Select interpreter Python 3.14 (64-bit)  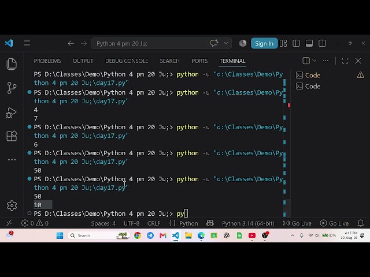tap(248, 223)
